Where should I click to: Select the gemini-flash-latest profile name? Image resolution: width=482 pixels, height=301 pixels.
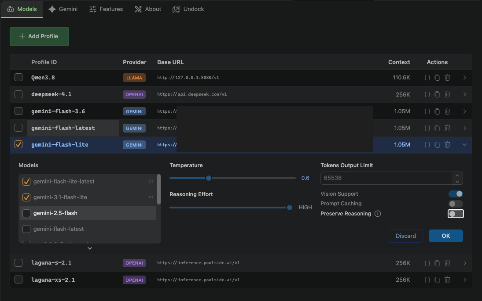(63, 128)
